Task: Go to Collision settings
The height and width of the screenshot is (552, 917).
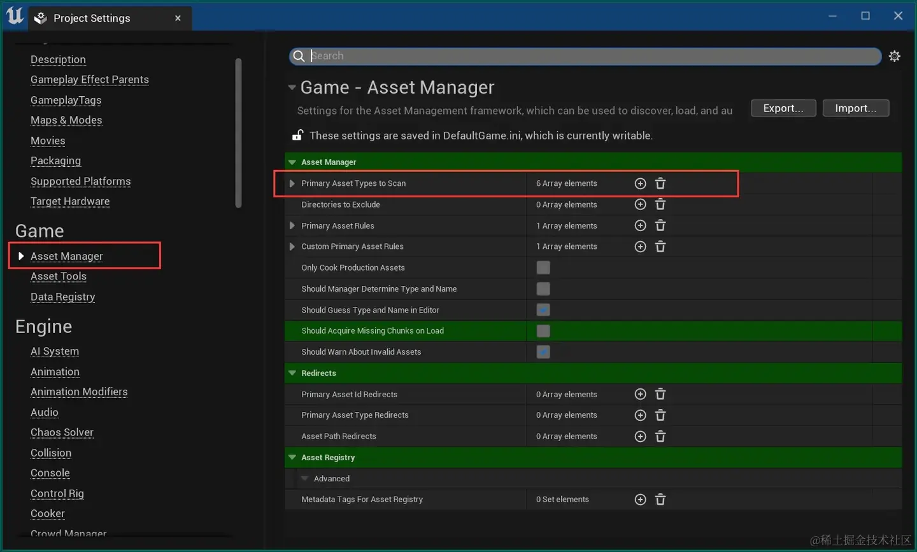Action: (x=51, y=453)
